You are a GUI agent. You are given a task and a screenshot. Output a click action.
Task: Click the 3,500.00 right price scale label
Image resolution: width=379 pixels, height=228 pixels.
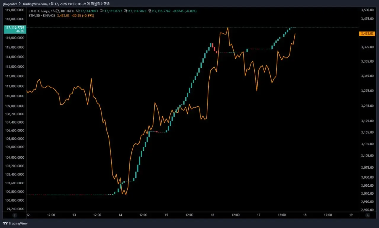point(367,10)
